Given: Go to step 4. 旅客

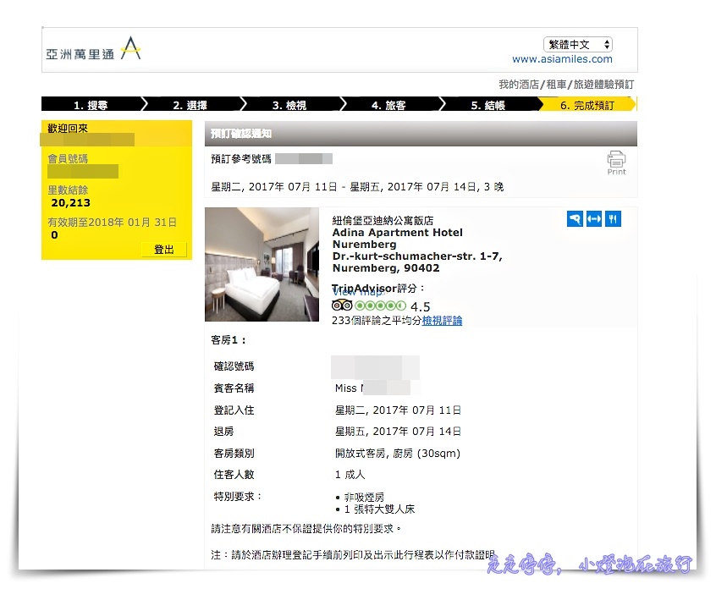Looking at the screenshot, I should [388, 105].
